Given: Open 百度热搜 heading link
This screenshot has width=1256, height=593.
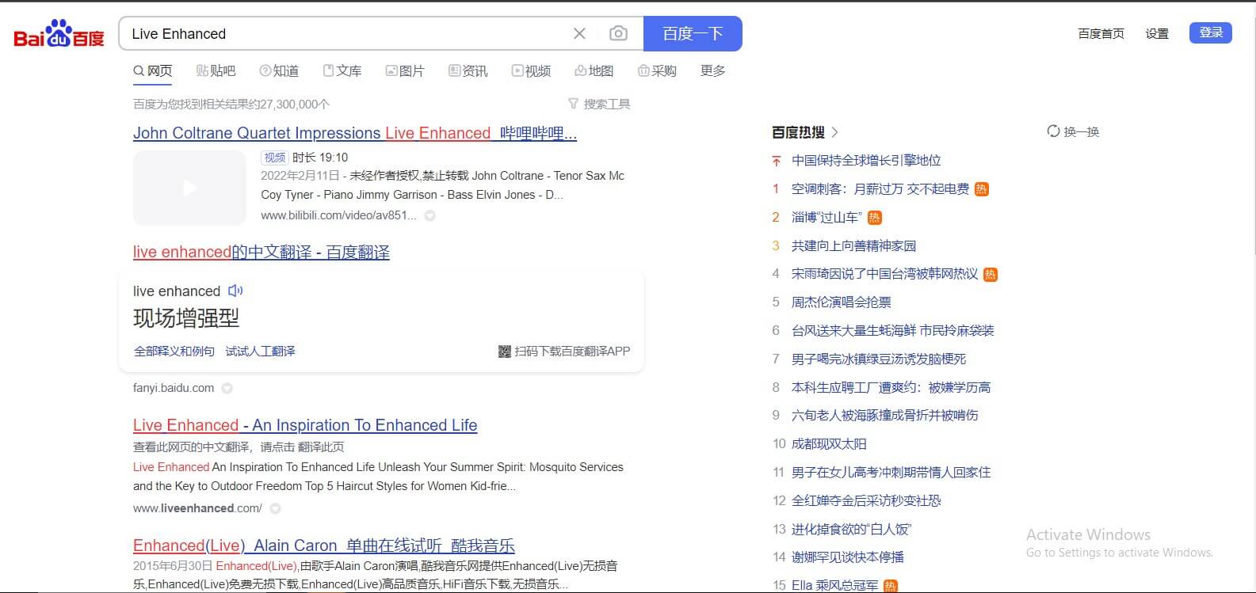Looking at the screenshot, I should pos(798,132).
